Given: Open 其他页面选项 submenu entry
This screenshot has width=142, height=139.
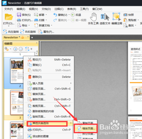Looking at the screenshot, I should pos(49,123).
